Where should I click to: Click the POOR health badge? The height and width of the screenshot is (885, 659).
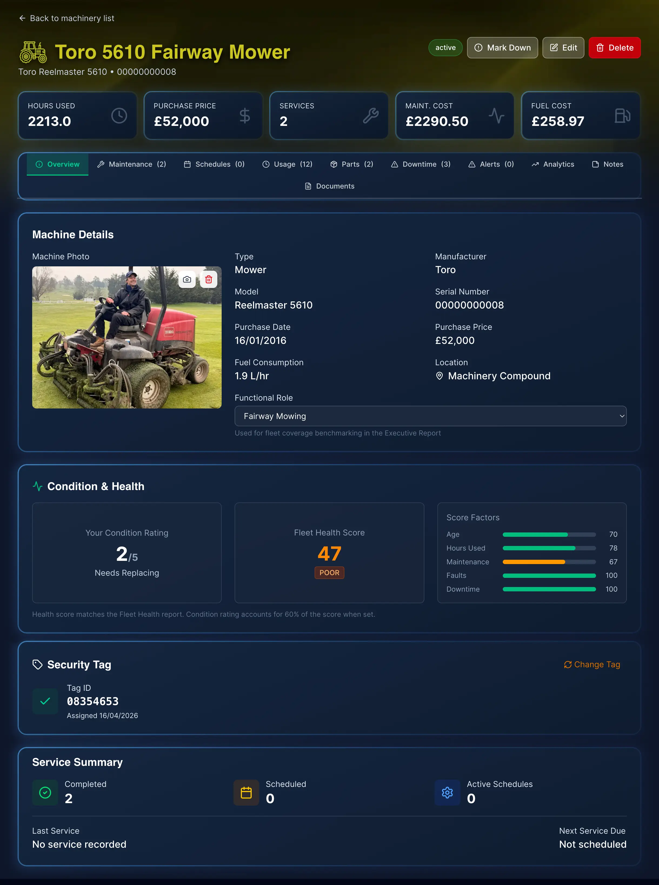[329, 573]
